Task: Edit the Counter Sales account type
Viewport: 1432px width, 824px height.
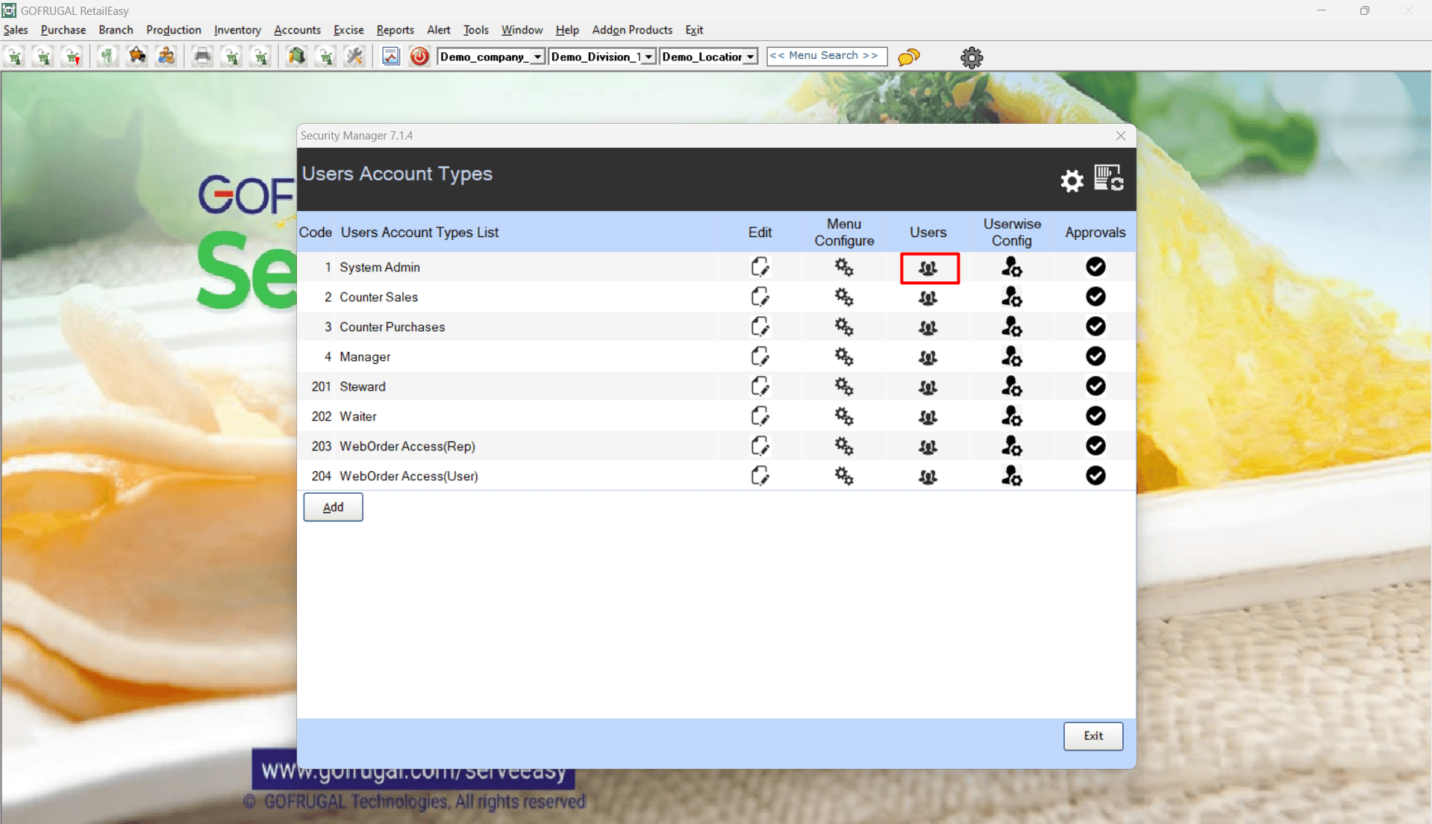Action: click(760, 297)
